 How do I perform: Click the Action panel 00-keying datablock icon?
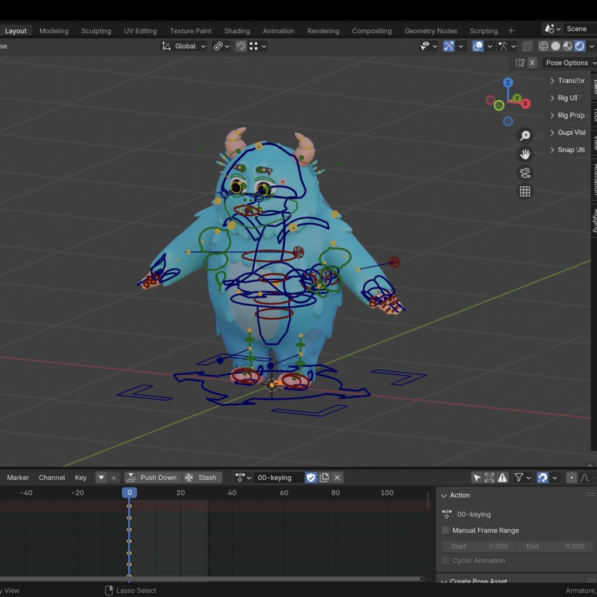click(447, 514)
